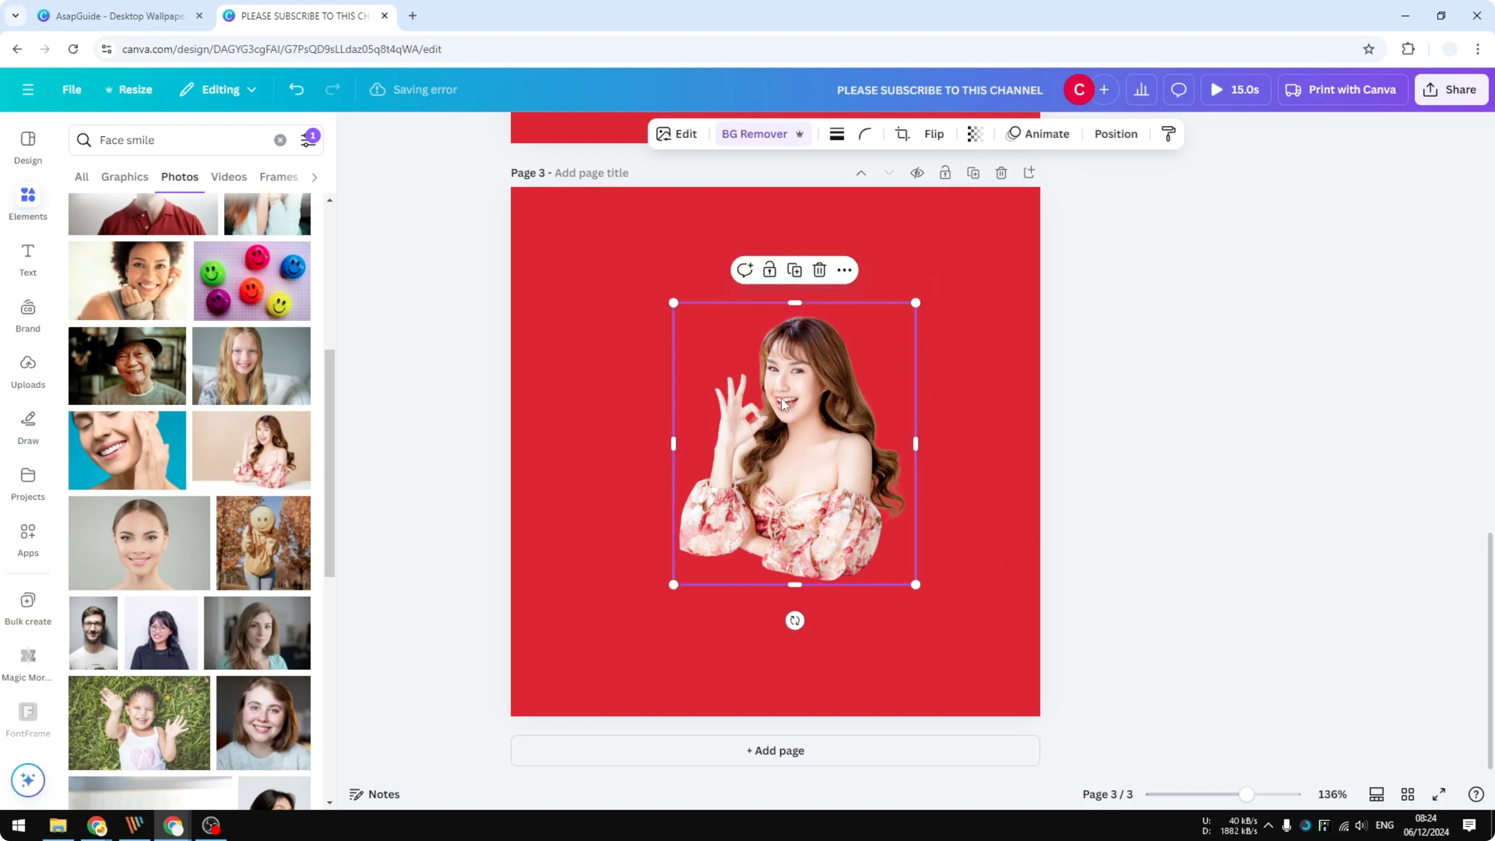Lock page 3 using the lock icon
The width and height of the screenshot is (1495, 841).
(x=945, y=172)
